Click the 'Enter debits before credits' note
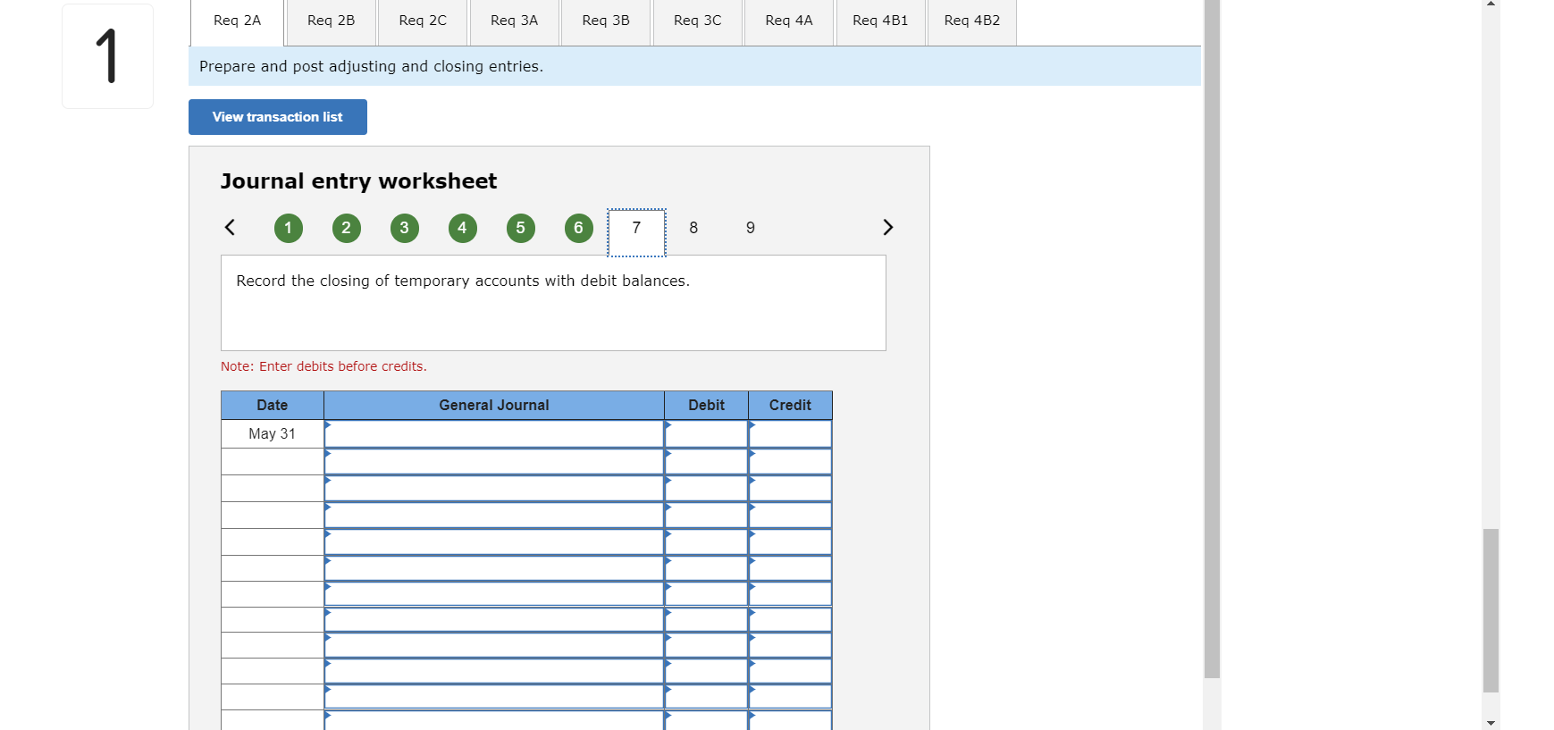The image size is (1554, 730). [x=323, y=366]
